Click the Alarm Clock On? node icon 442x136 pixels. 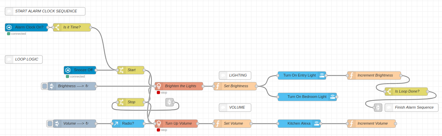point(9,27)
